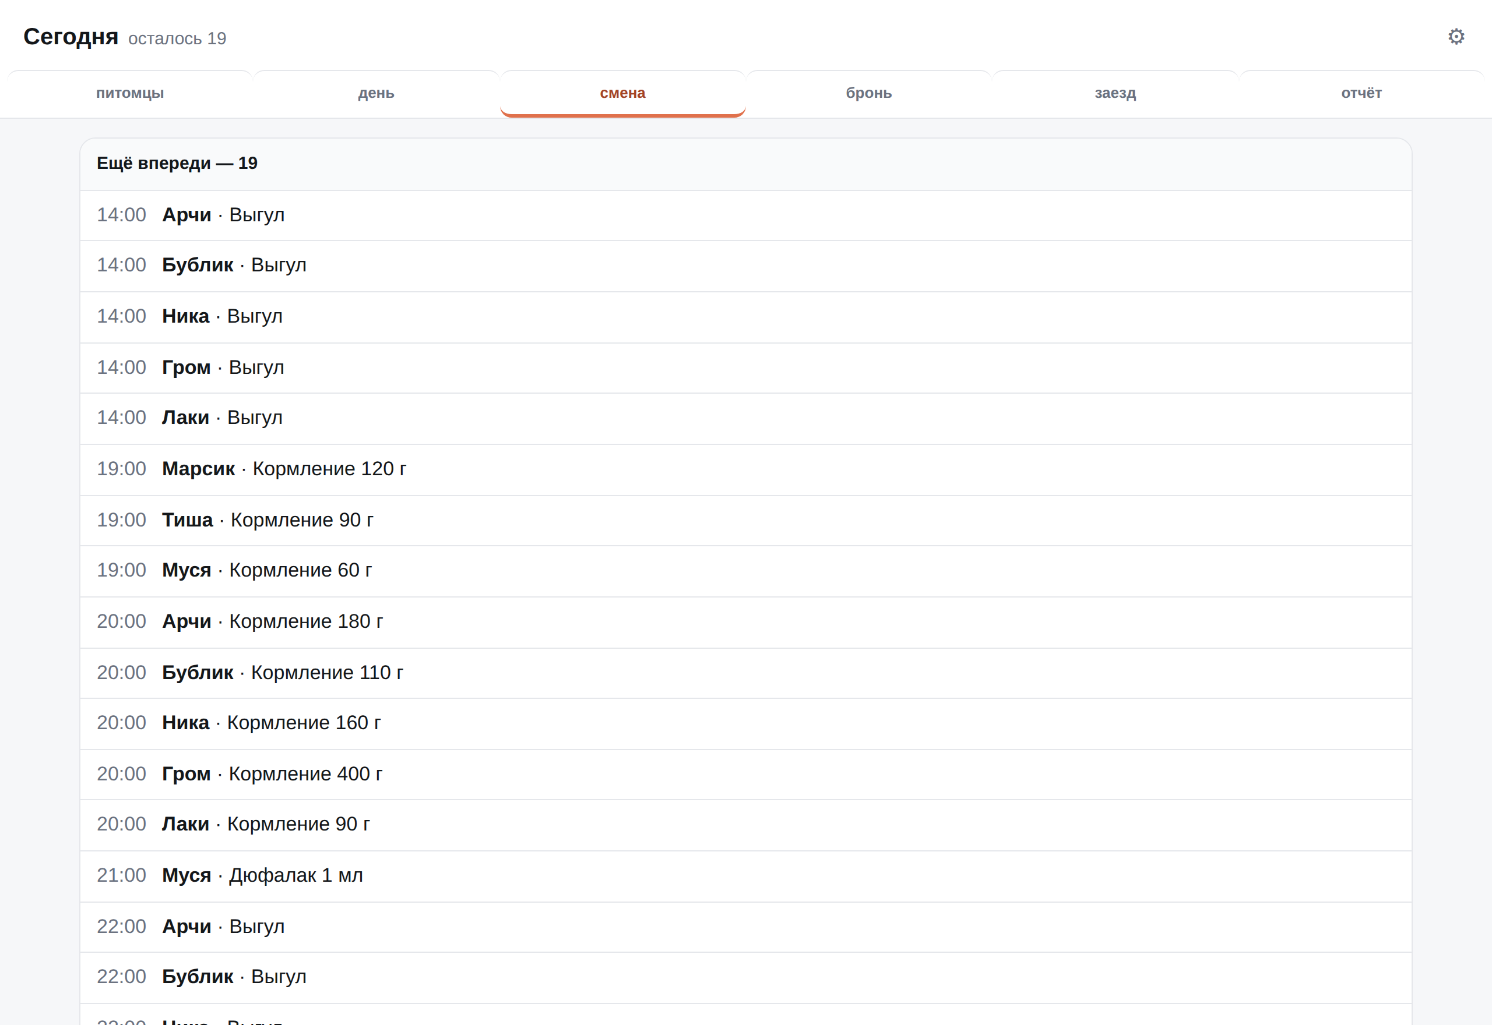
Task: Open Марсик Кормление 120 г task
Action: (x=745, y=469)
